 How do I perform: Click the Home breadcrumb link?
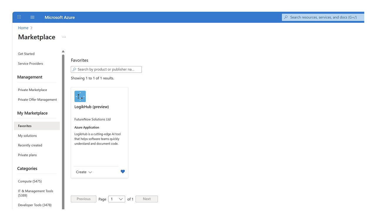23,28
